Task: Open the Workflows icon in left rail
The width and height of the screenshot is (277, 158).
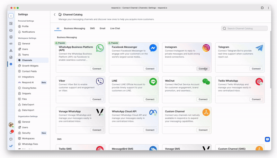Action: tap(11, 51)
